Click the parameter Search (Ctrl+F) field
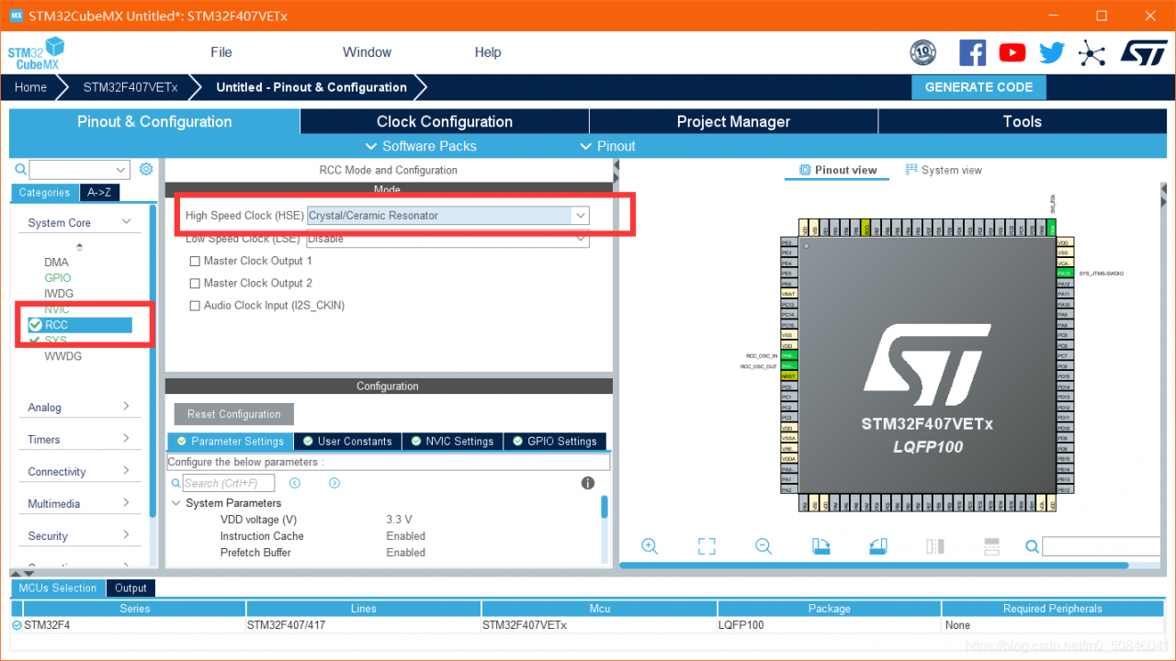The width and height of the screenshot is (1176, 661). pos(229,483)
